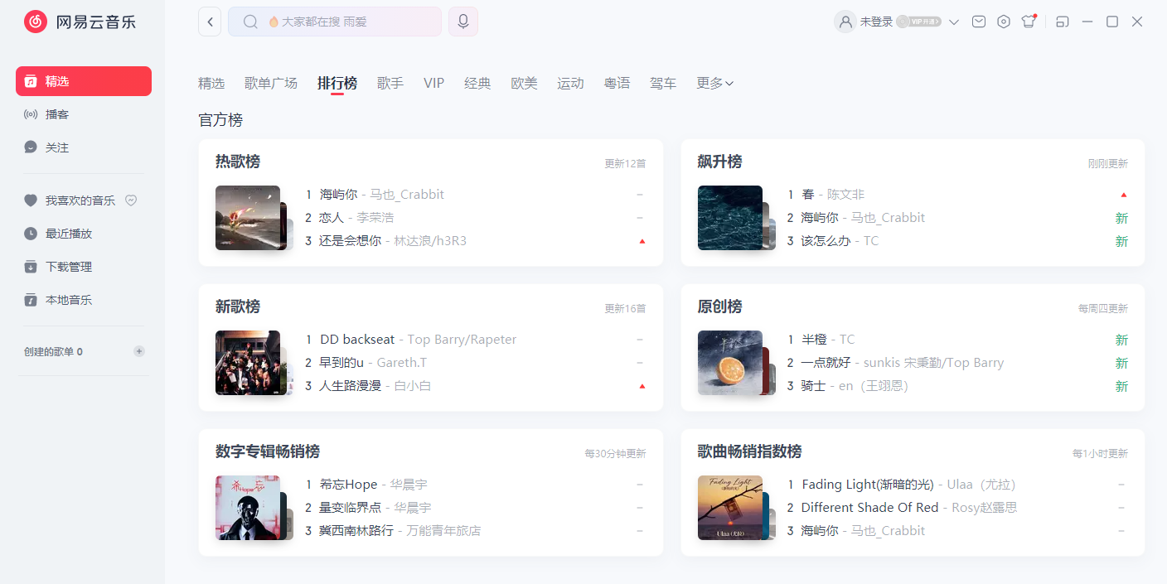Click the add playlist plus icon
The height and width of the screenshot is (584, 1167).
tap(139, 351)
